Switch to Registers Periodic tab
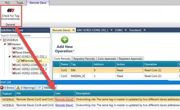 pyautogui.click(x=84, y=59)
